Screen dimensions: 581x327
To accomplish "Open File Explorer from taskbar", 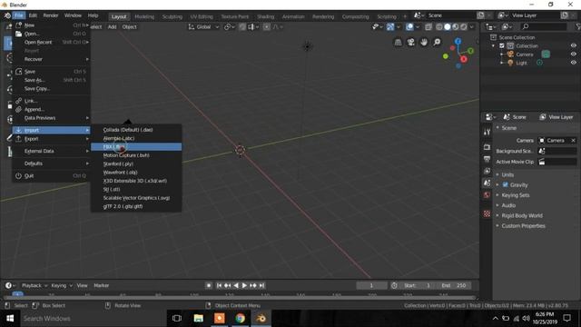I will (199, 319).
